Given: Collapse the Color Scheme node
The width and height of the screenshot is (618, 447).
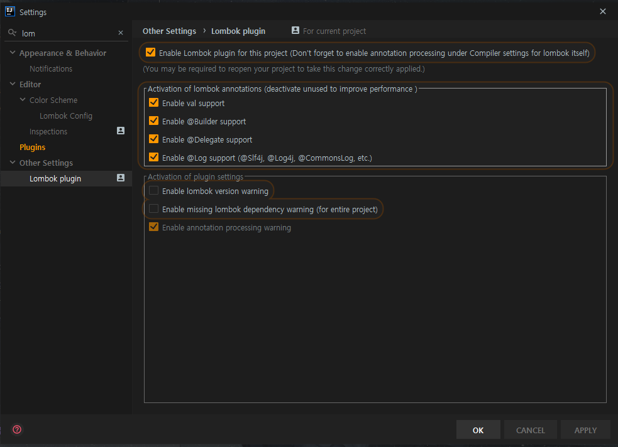Looking at the screenshot, I should click(x=23, y=100).
